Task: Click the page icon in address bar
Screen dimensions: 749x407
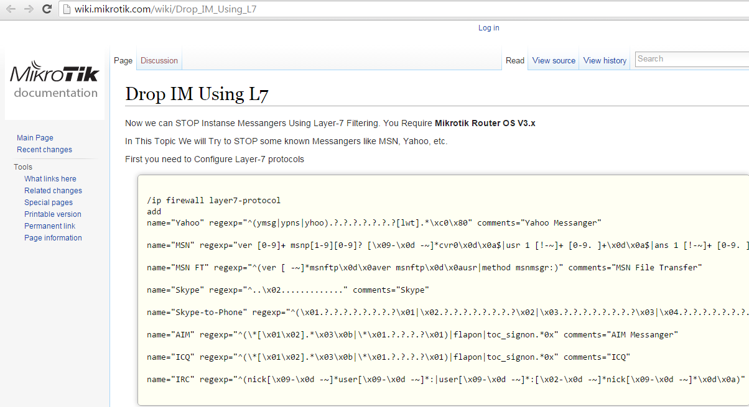Action: 67,10
